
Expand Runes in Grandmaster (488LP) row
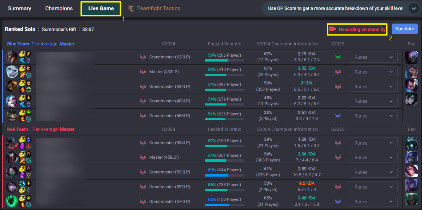[374, 101]
